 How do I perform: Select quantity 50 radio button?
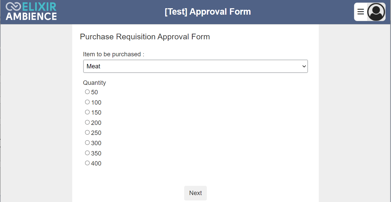pos(87,92)
